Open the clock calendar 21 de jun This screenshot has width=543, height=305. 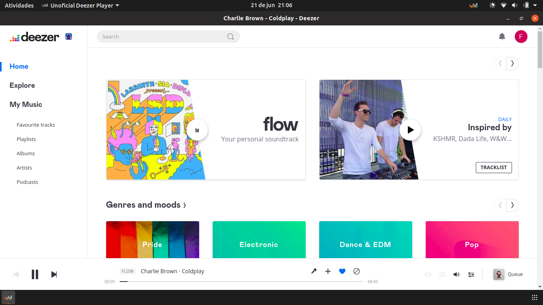pyautogui.click(x=271, y=6)
